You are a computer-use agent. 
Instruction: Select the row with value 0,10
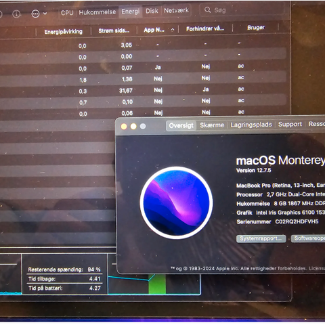pyautogui.click(x=144, y=102)
